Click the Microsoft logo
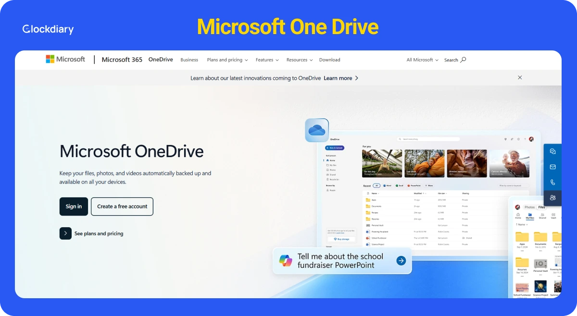 coord(65,59)
